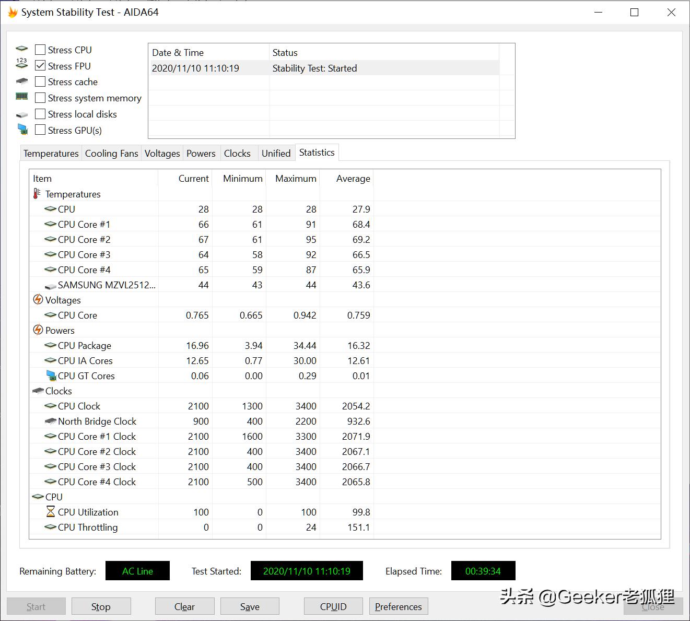Click the lightning icon next to Voltages
This screenshot has width=690, height=621.
[38, 300]
